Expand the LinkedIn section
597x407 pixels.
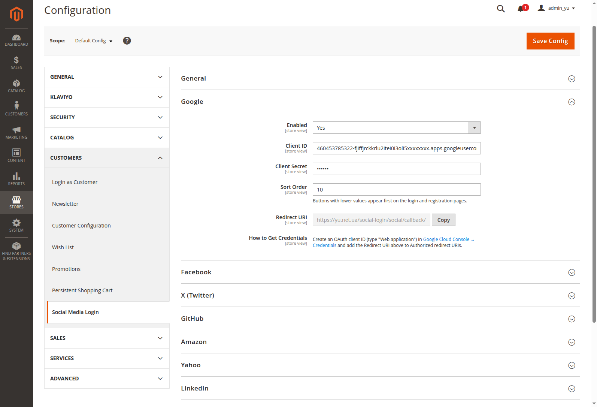(380, 388)
